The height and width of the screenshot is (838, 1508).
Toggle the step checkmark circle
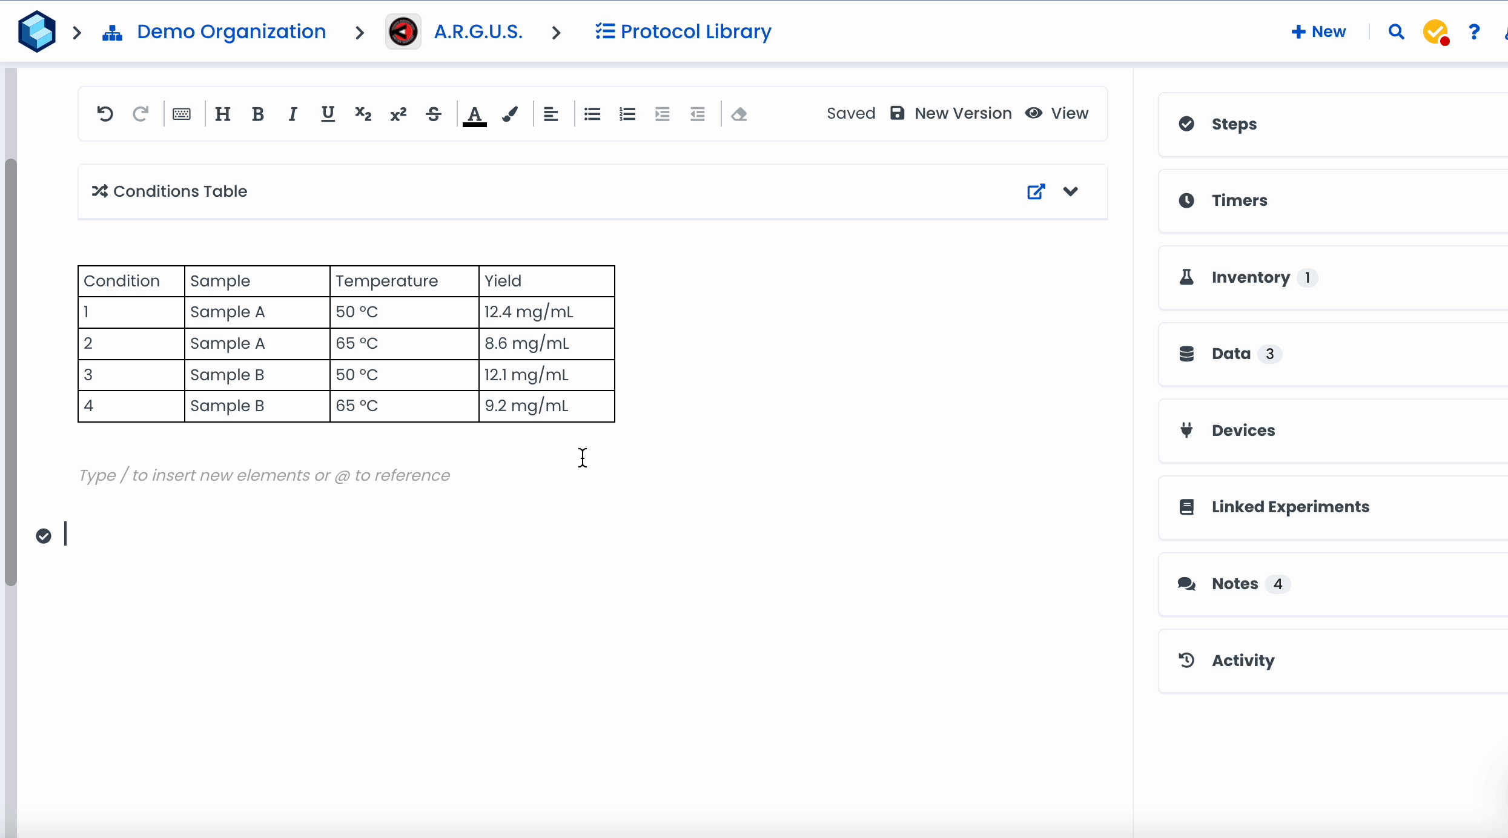pyautogui.click(x=44, y=536)
